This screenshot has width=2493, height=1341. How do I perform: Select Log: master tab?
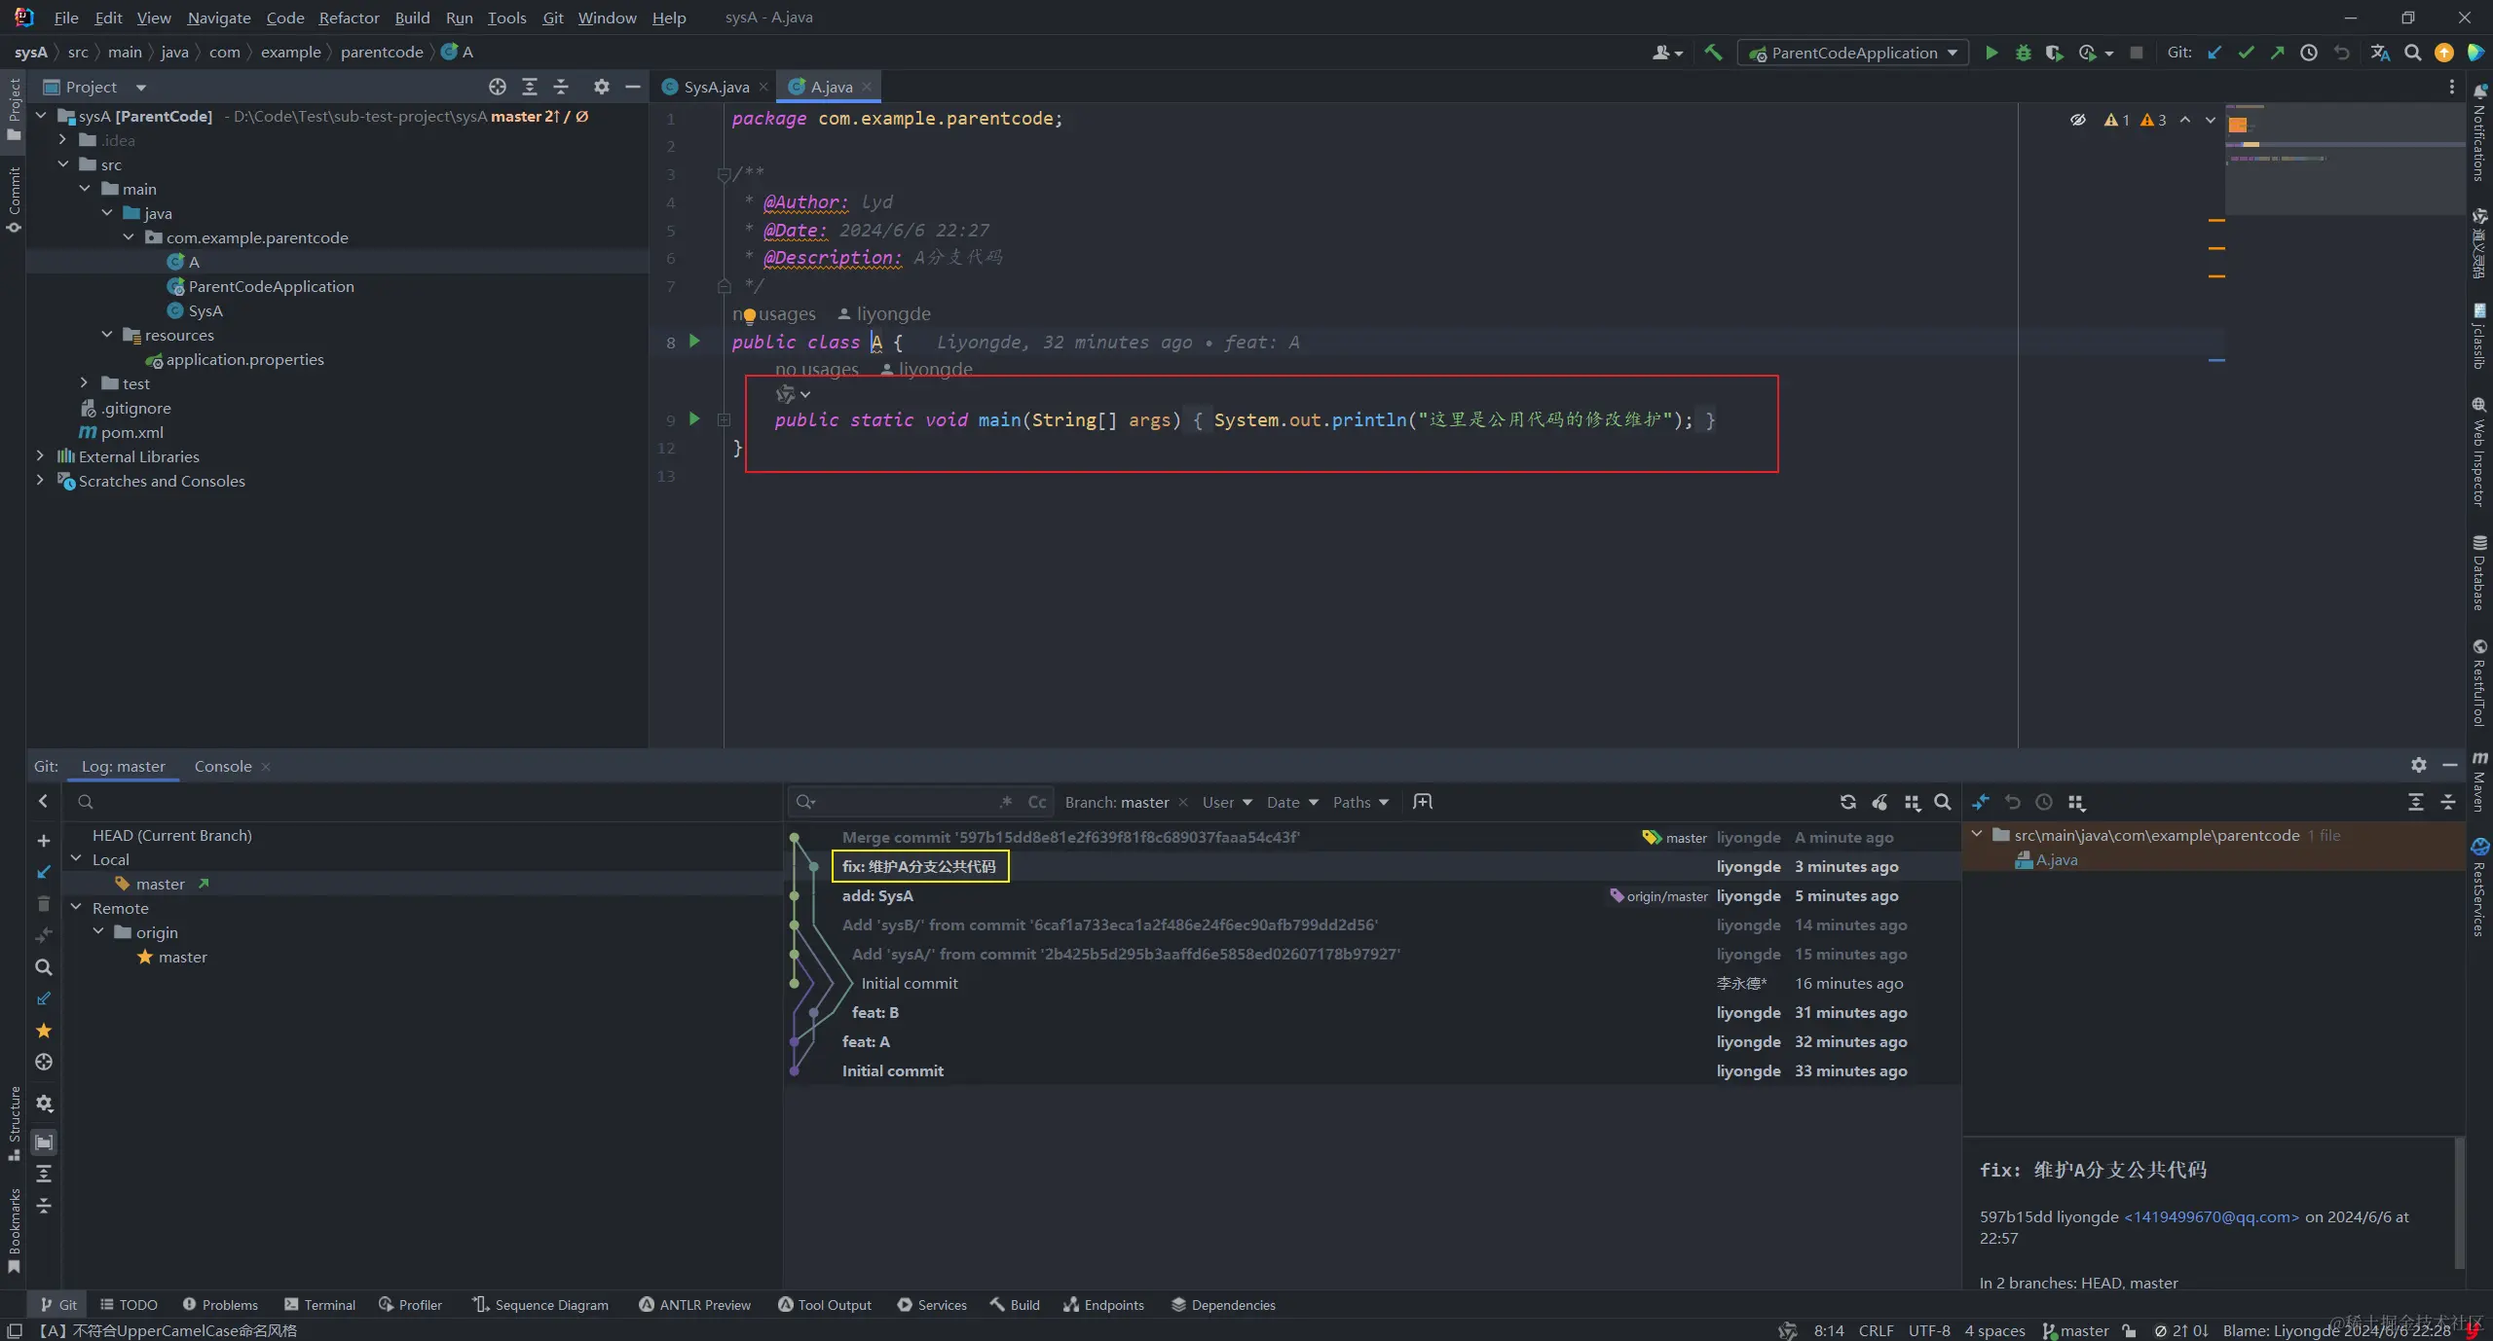(x=123, y=766)
